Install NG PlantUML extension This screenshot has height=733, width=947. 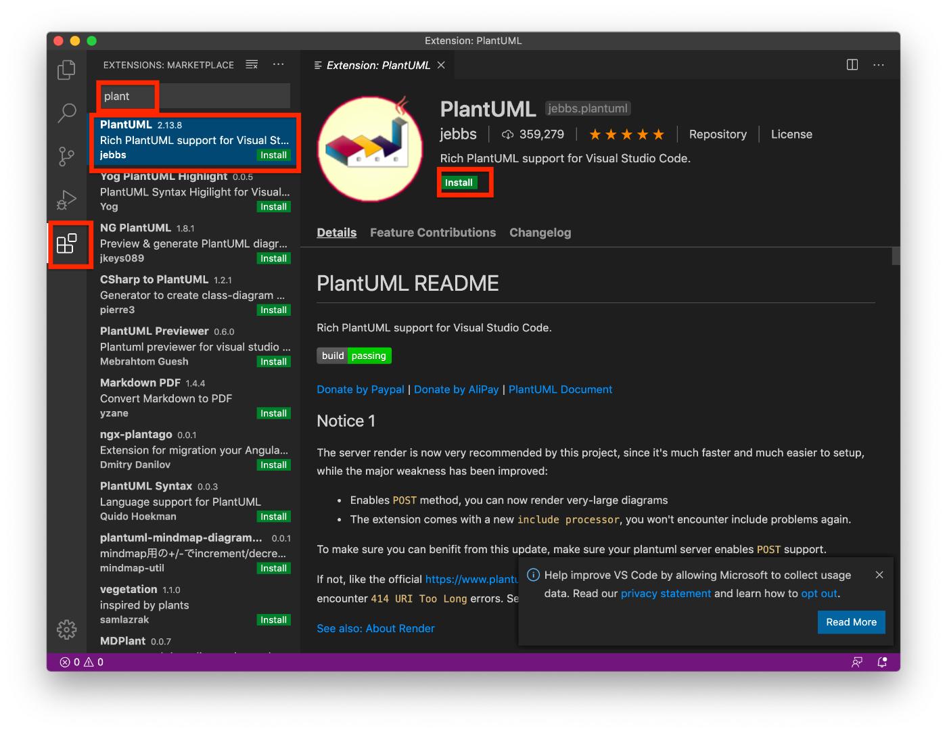click(274, 258)
